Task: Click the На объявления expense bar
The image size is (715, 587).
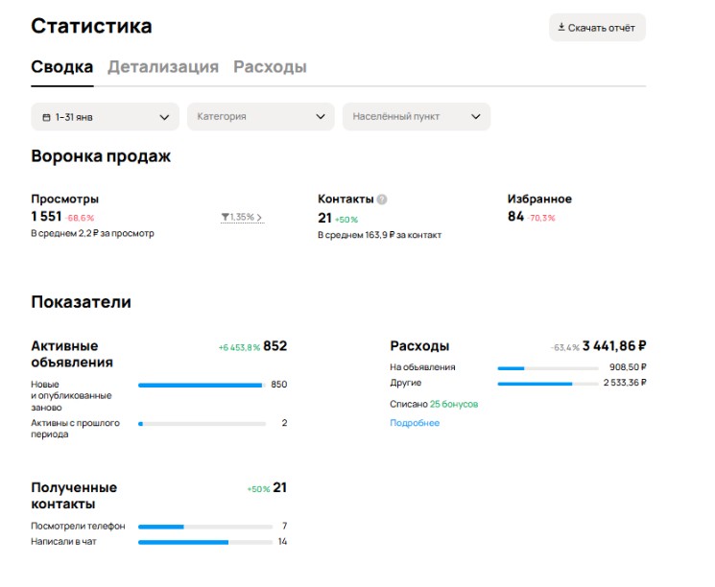Action: 548,367
